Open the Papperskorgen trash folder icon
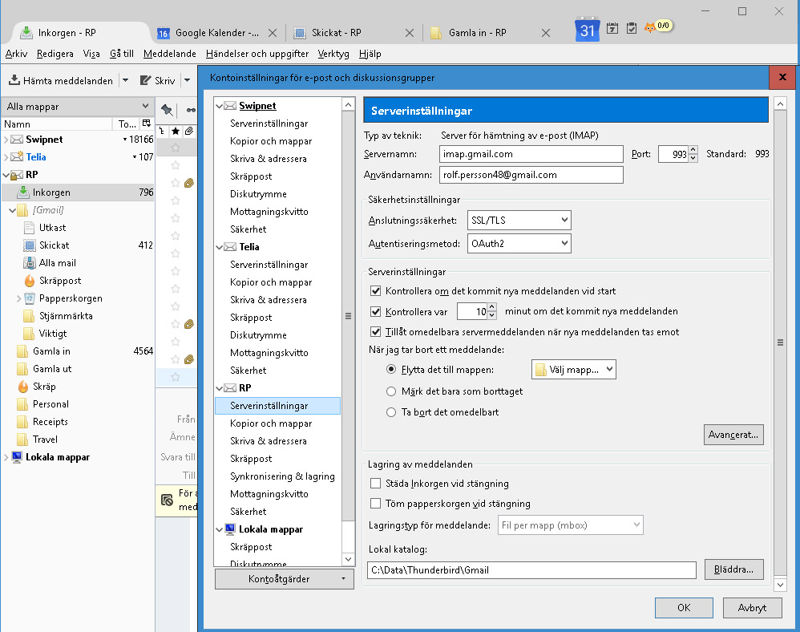800x632 pixels. pyautogui.click(x=30, y=298)
